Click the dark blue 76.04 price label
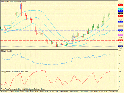This screenshot has height=93, width=124. tap(120, 46)
